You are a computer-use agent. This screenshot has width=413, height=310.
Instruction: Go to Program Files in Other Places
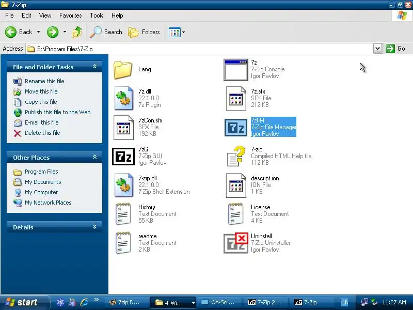41,172
